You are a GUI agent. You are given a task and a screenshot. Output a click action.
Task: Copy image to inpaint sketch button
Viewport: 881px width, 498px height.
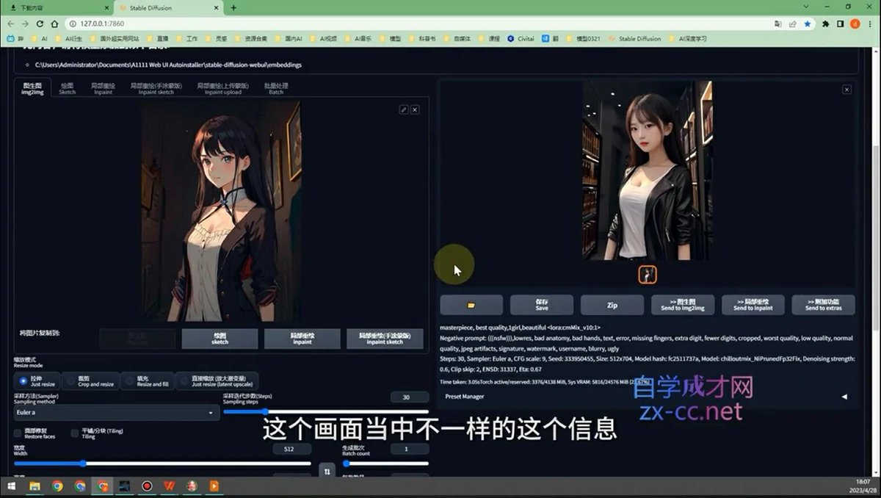[x=385, y=339]
